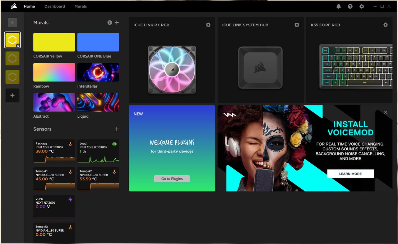
Task: Click the Sensors section heading
Action: [42, 129]
